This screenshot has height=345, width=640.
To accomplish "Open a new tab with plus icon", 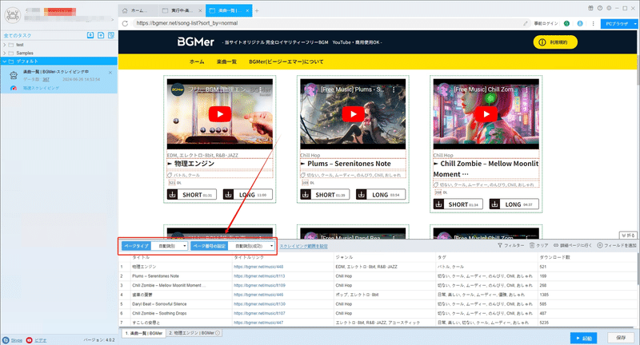I will pos(257,10).
